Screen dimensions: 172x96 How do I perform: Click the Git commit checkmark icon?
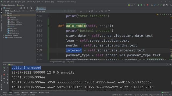click(x=158, y=5)
